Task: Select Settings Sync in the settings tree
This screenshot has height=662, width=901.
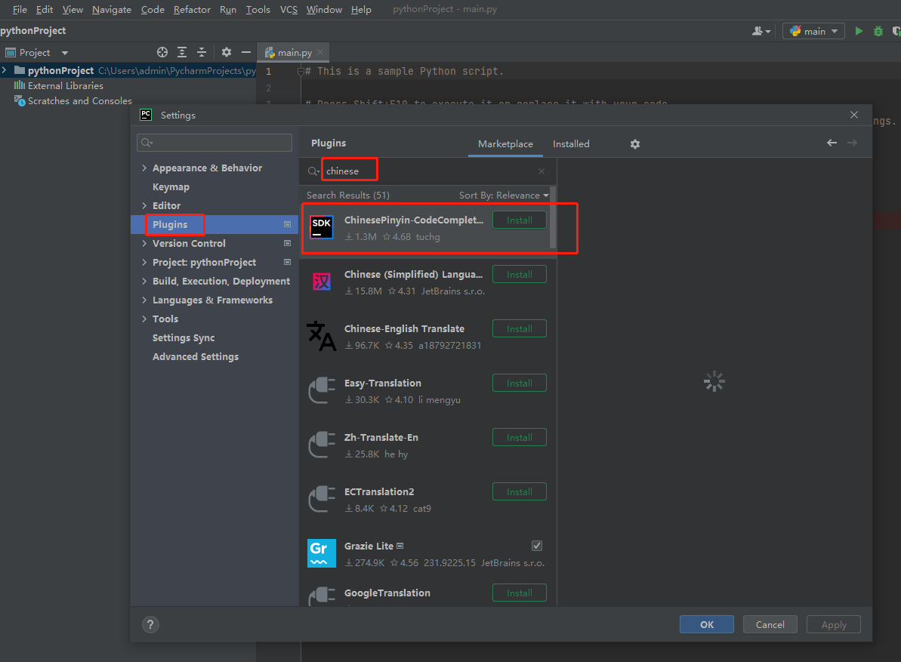Action: point(184,337)
